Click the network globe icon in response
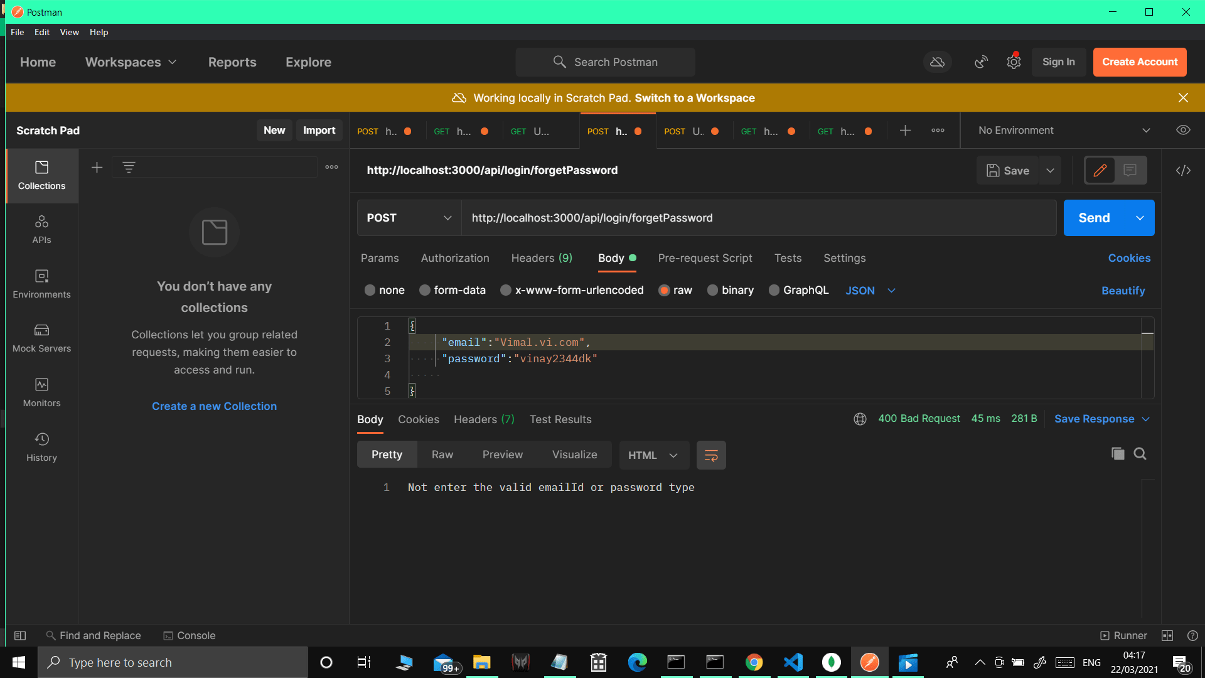 pyautogui.click(x=860, y=419)
